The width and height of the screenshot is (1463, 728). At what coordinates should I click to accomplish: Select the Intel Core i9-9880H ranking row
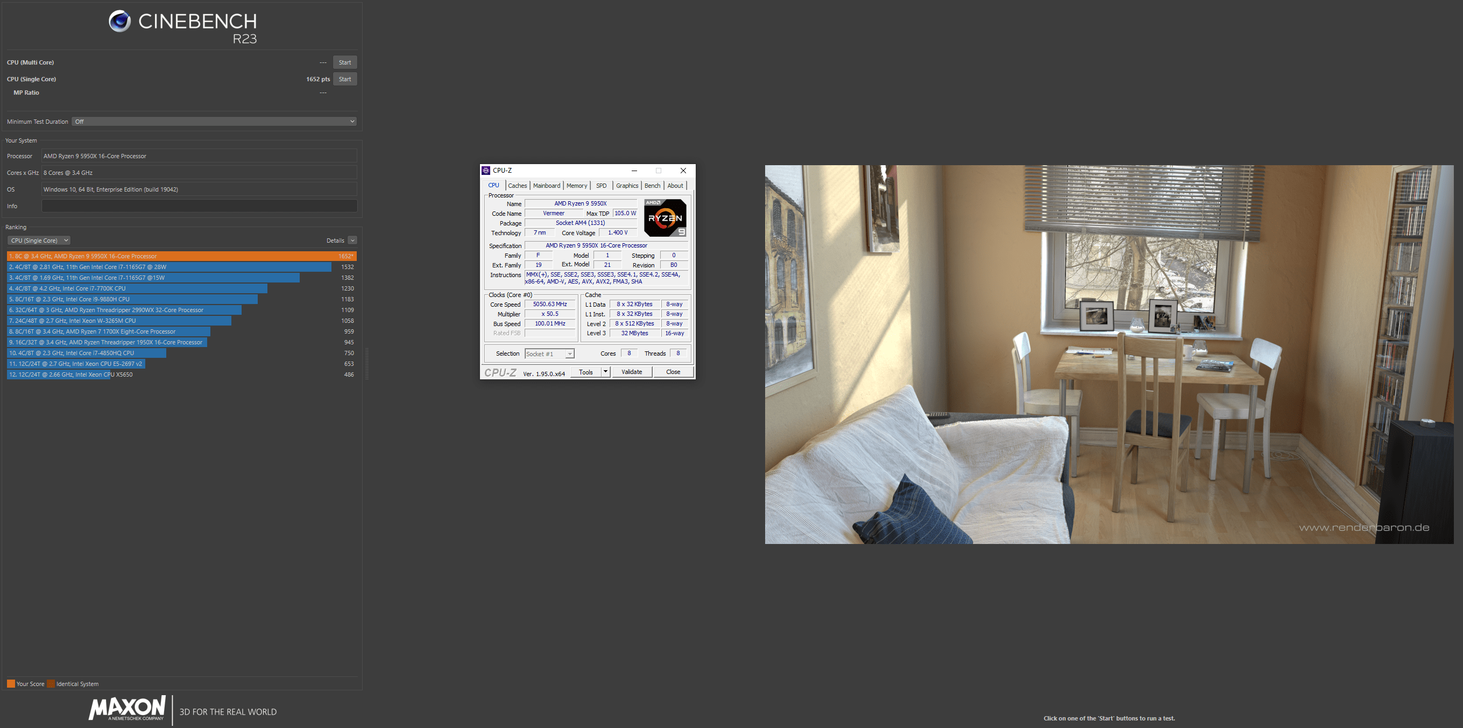pyautogui.click(x=182, y=299)
